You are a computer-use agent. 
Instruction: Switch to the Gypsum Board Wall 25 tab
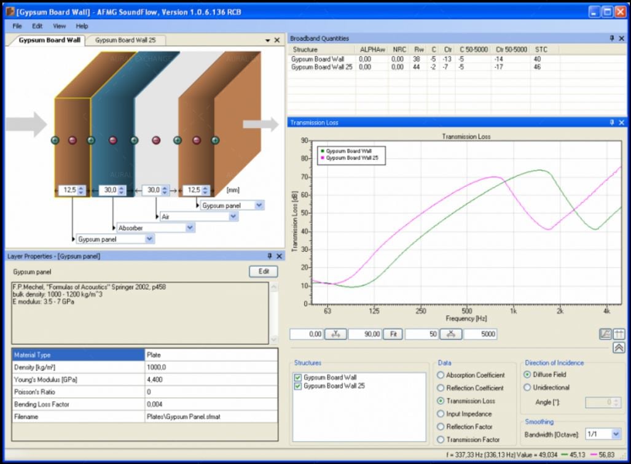click(125, 41)
